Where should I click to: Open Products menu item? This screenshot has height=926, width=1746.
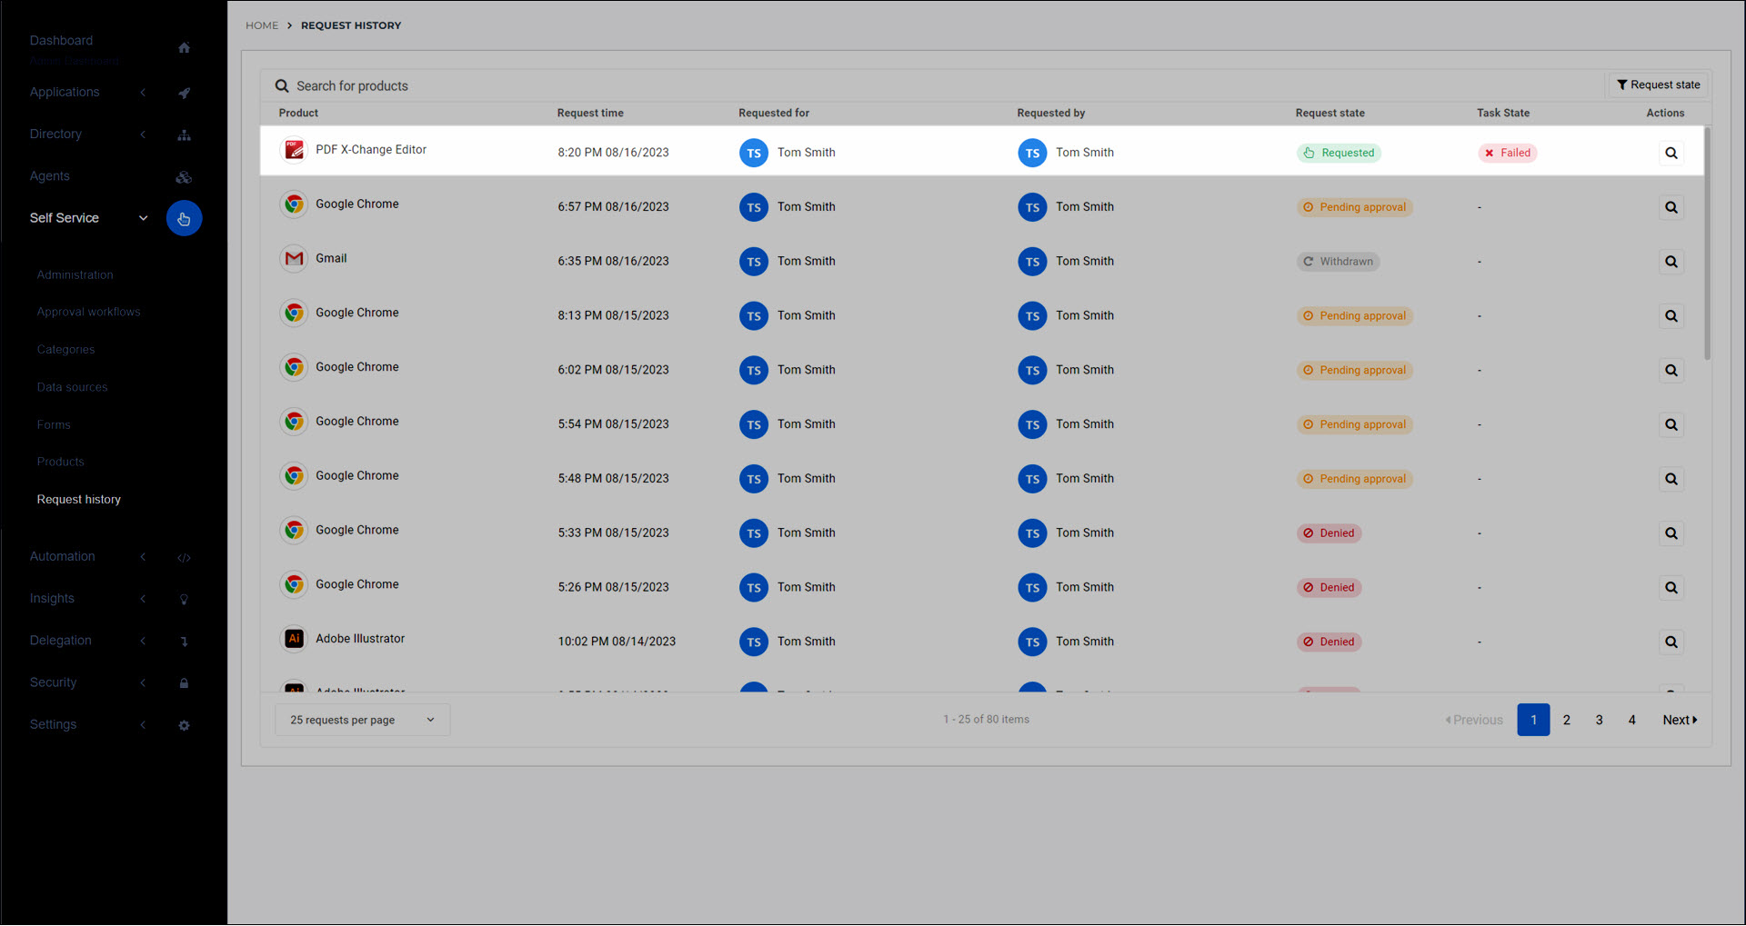point(60,463)
